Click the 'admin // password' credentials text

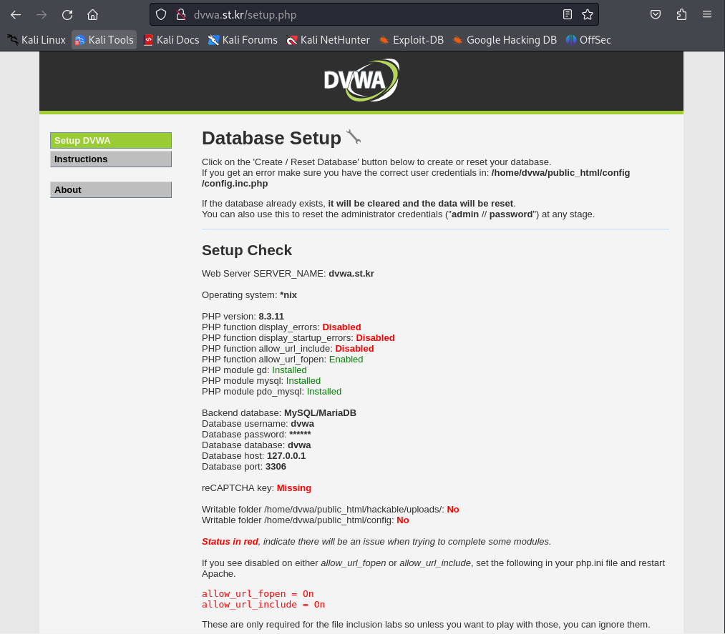coord(492,214)
